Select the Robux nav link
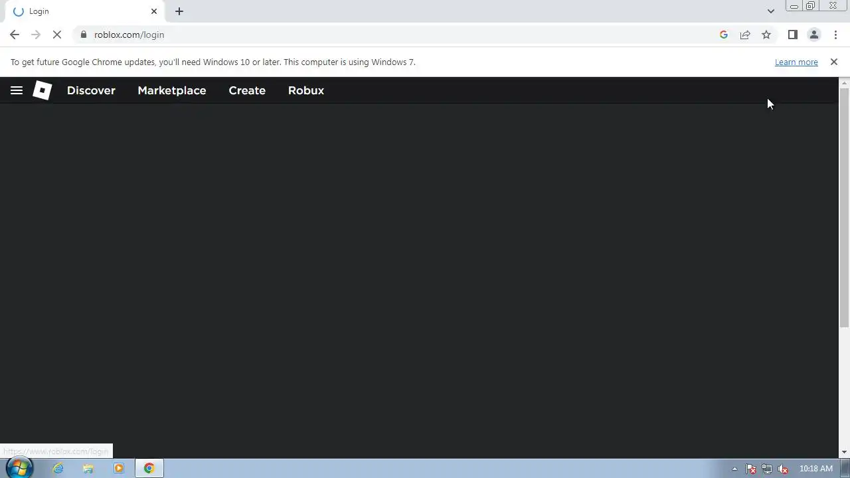Screen dimensions: 850x478 coord(306,90)
